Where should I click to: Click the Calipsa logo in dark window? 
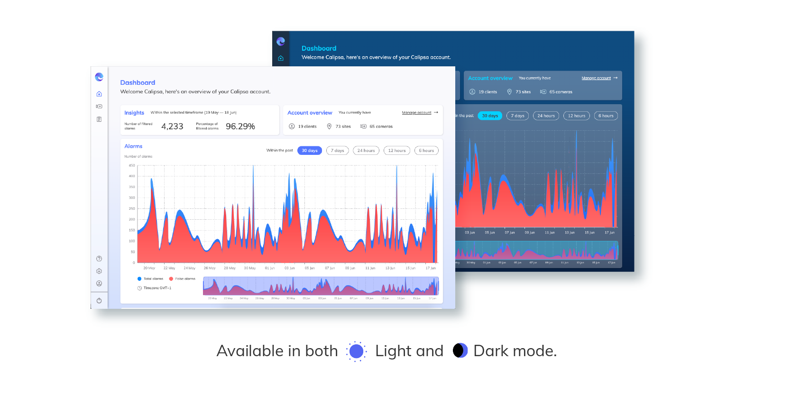click(x=281, y=42)
